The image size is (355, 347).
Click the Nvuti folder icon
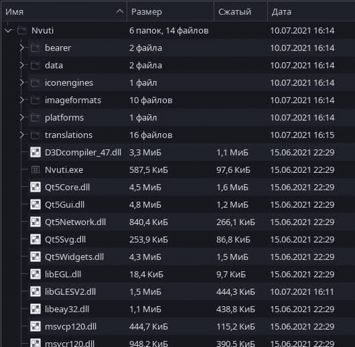pos(22,30)
